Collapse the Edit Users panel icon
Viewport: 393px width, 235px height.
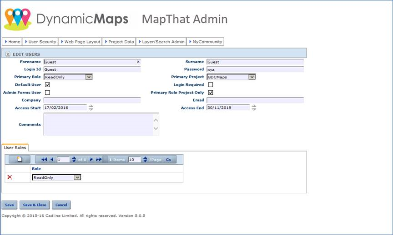pos(8,54)
